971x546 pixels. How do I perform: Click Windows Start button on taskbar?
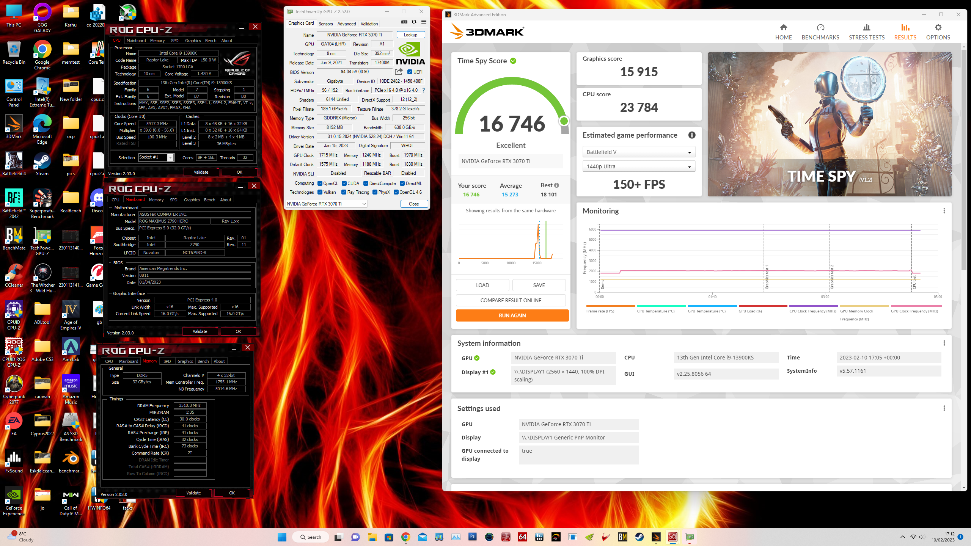point(282,537)
